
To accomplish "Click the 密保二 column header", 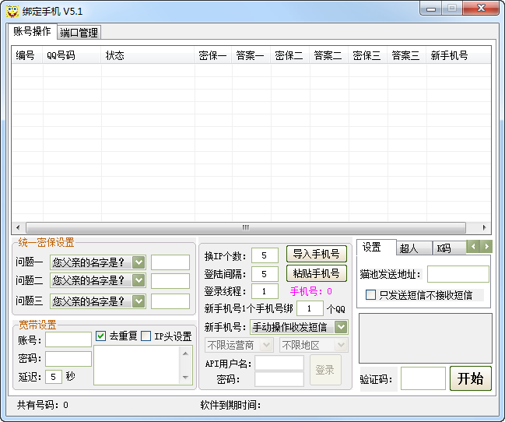I will pyautogui.click(x=290, y=55).
